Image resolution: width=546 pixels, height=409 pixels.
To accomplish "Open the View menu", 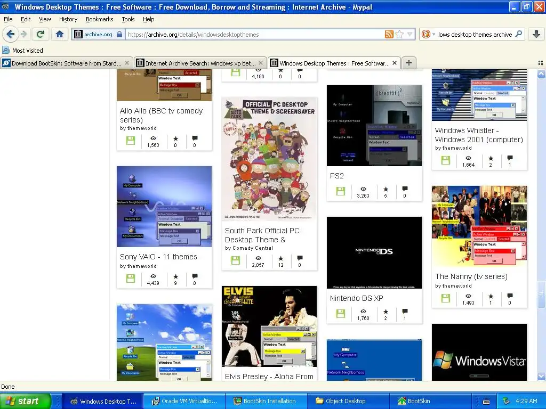I will pyautogui.click(x=45, y=19).
